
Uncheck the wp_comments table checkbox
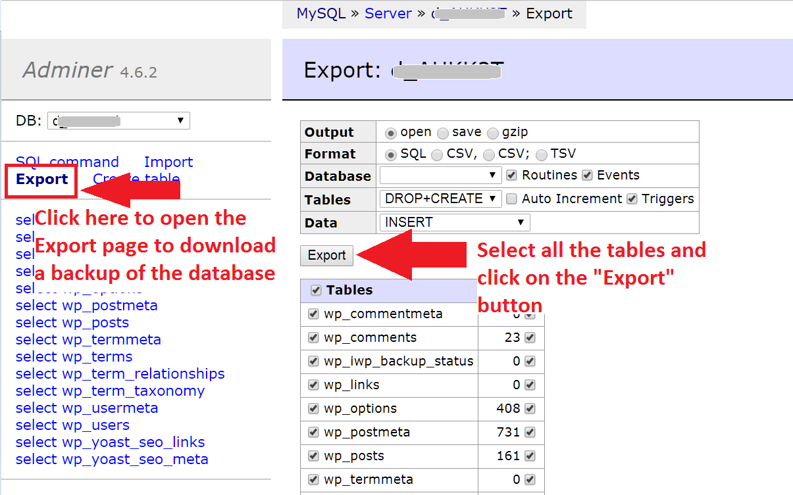pyautogui.click(x=313, y=338)
